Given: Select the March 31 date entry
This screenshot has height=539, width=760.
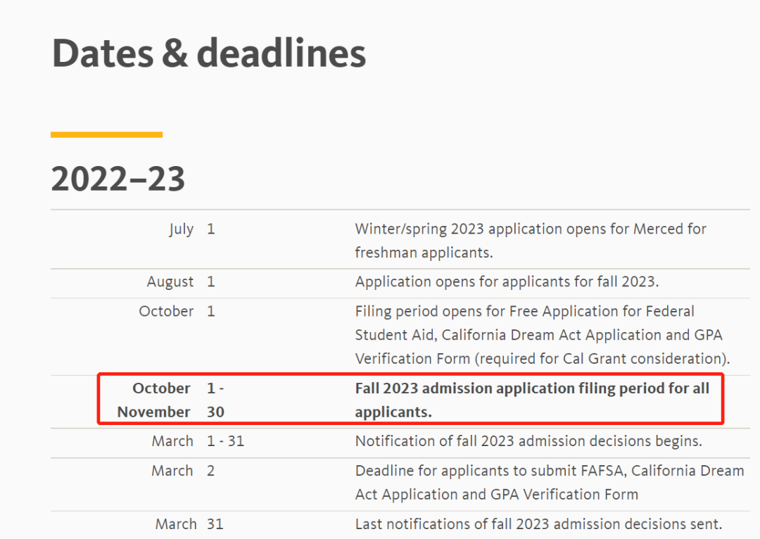Looking at the screenshot, I should (x=189, y=524).
